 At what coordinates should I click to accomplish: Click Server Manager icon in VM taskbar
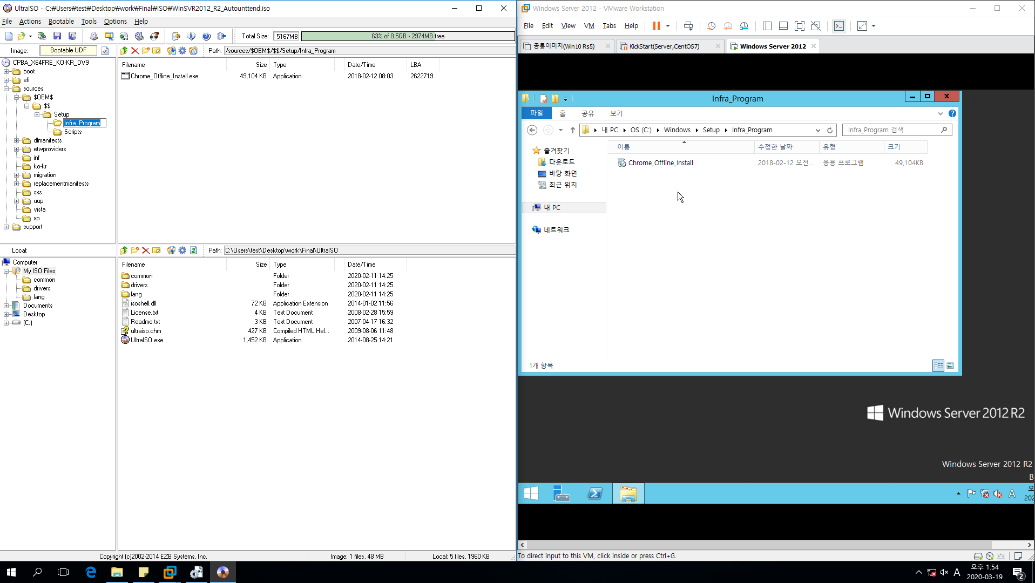coord(562,493)
